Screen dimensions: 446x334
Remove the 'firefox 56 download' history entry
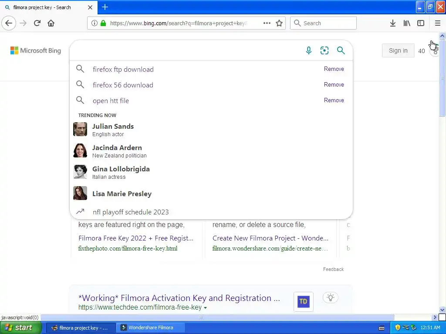(334, 85)
